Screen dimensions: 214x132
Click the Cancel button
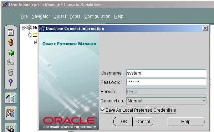coord(144,122)
